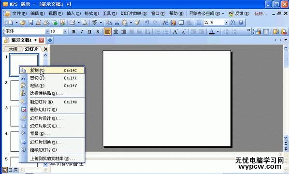Expand more formatting toolbar buttons chevron
The image size is (289, 174).
click(x=248, y=30)
